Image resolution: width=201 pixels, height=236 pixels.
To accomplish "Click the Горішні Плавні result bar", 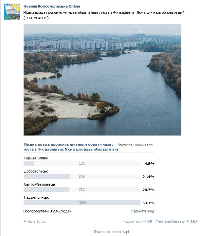I will [82, 163].
